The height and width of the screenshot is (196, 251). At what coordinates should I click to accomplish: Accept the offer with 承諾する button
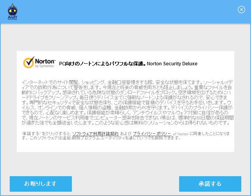tap(210, 184)
